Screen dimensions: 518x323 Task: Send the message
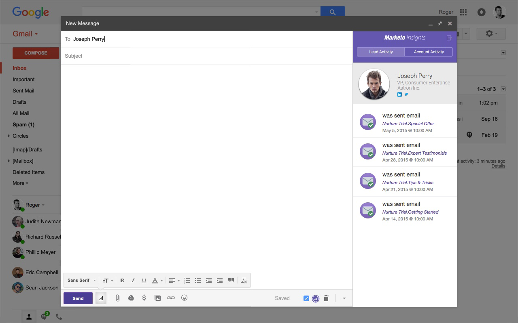pos(78,298)
